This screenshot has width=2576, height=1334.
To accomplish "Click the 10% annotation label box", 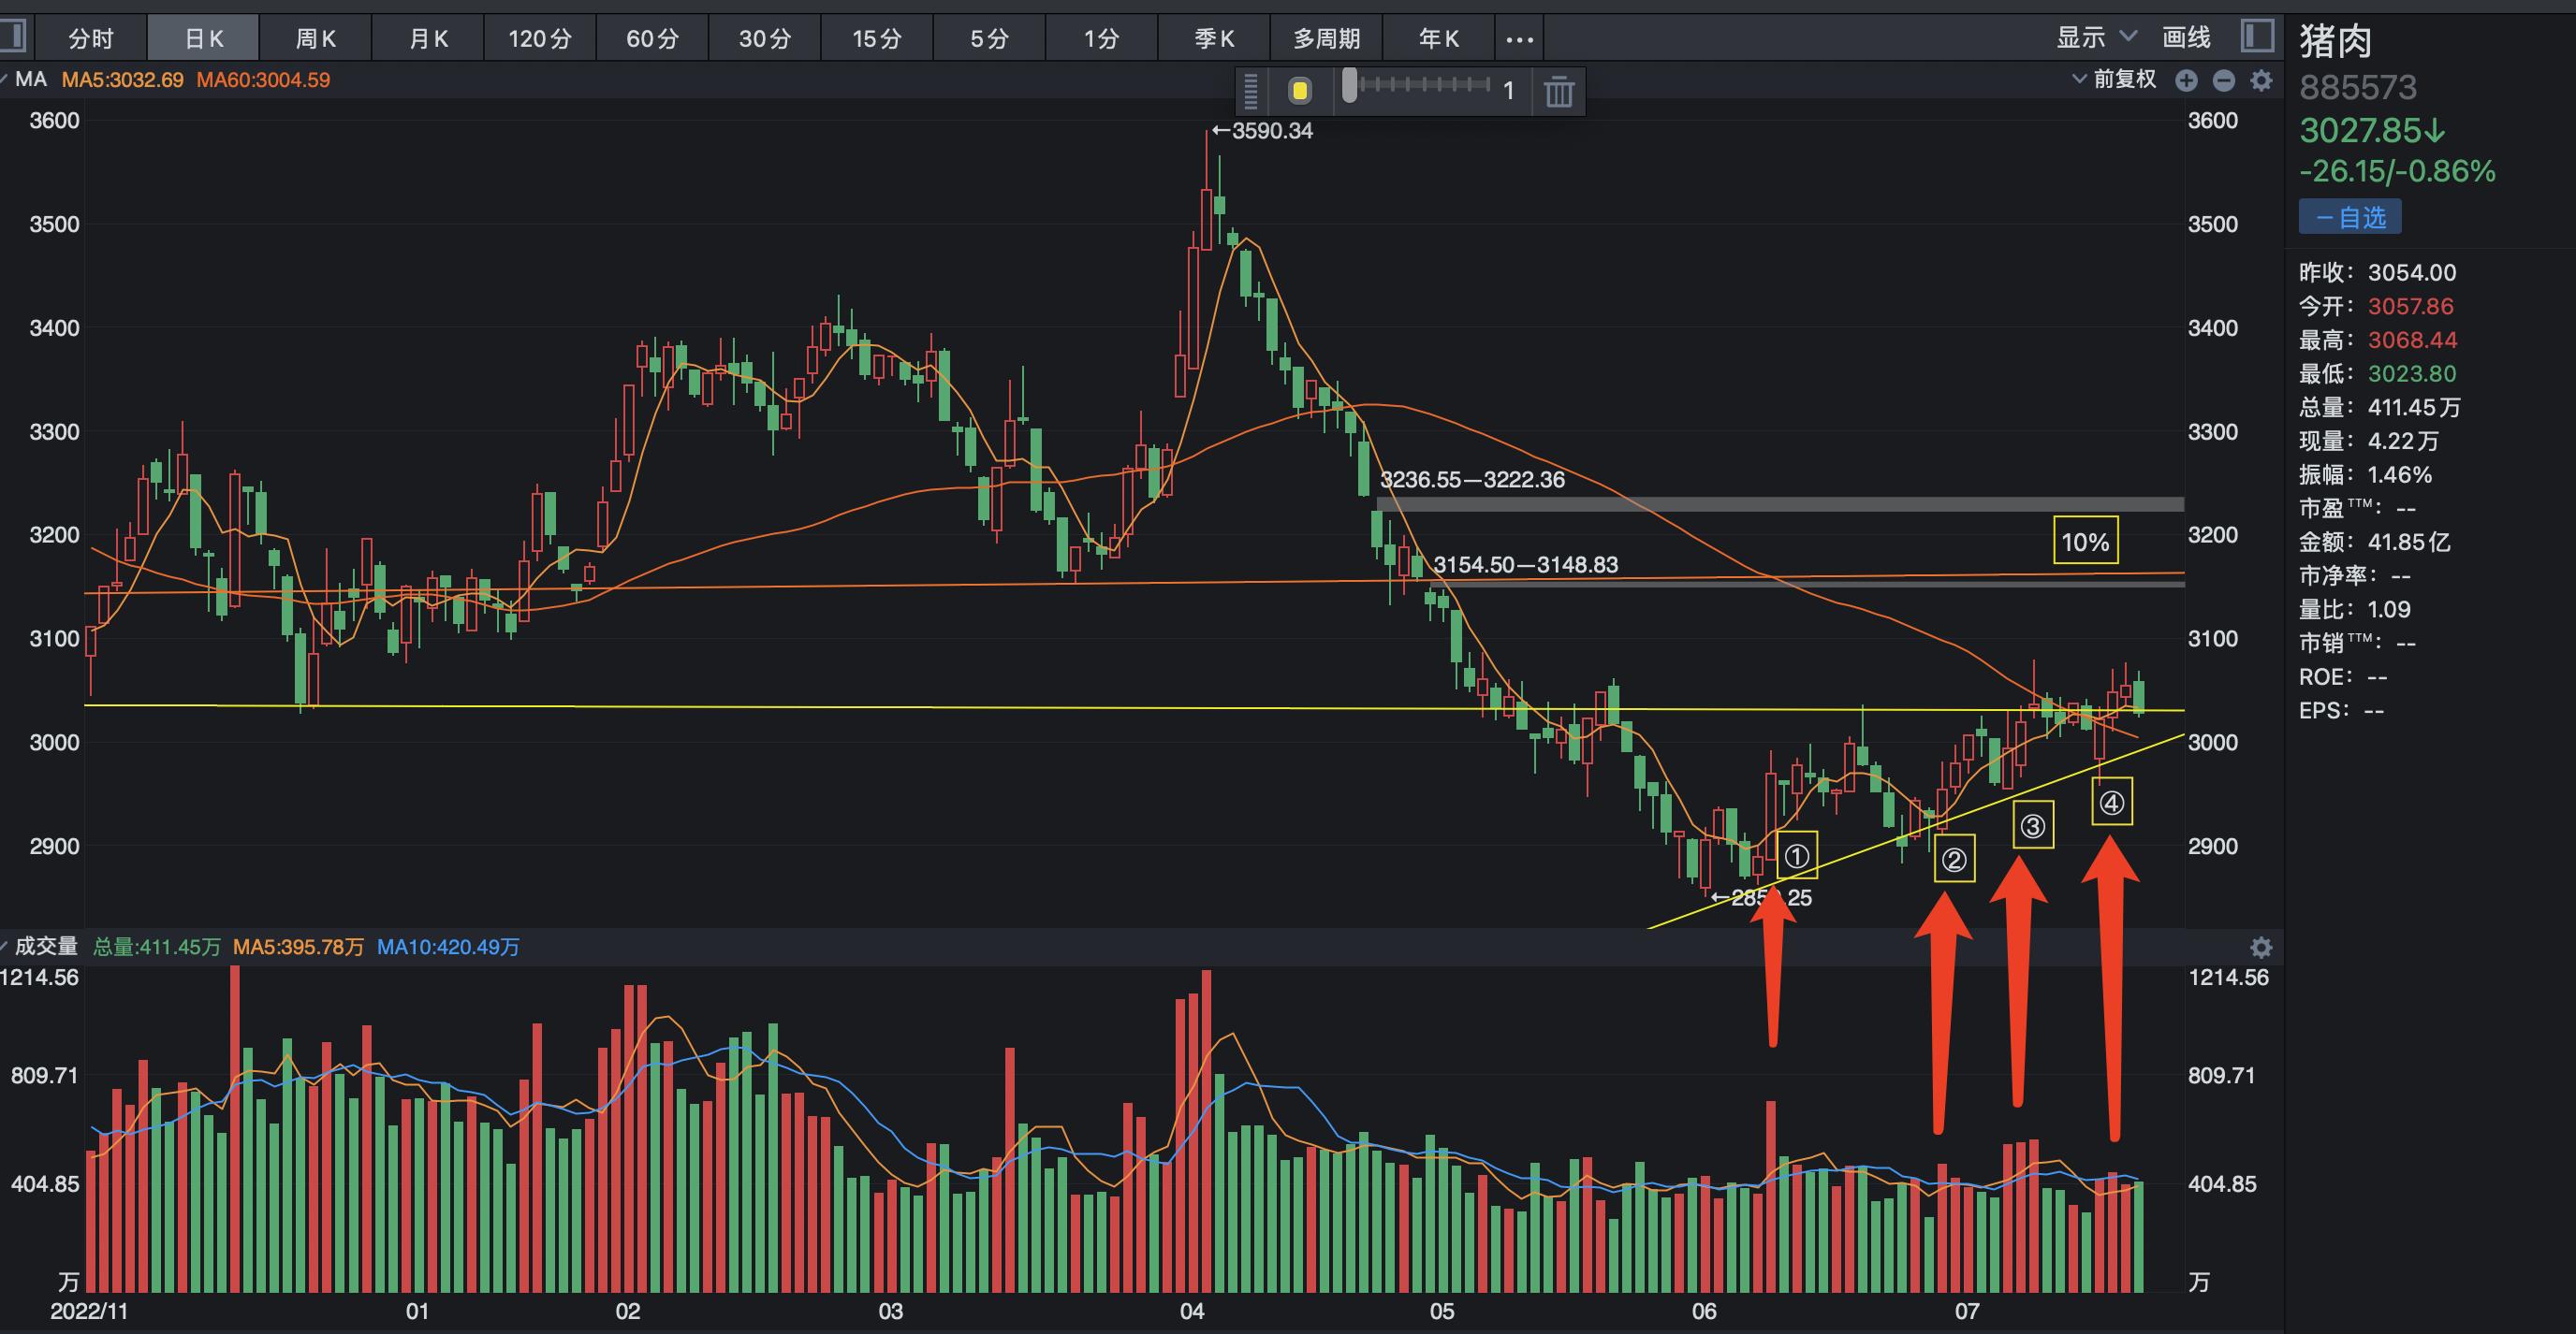I will click(2085, 542).
